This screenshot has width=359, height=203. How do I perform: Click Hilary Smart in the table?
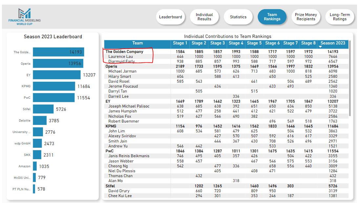[x=119, y=76]
